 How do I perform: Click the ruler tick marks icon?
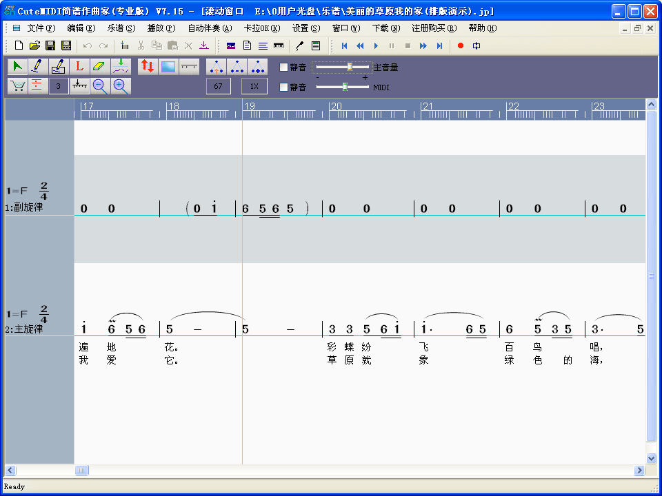tap(79, 86)
